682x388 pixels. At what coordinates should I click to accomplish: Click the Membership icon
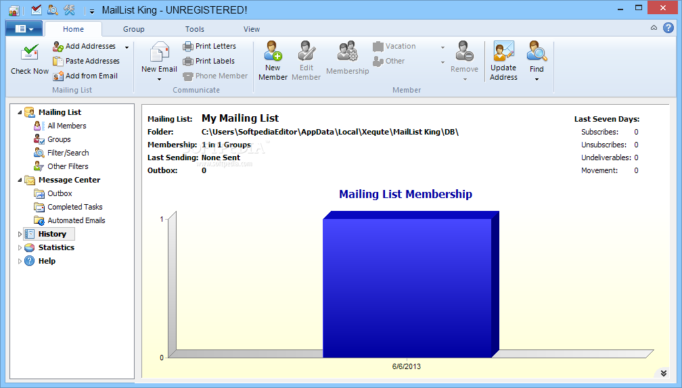point(348,51)
